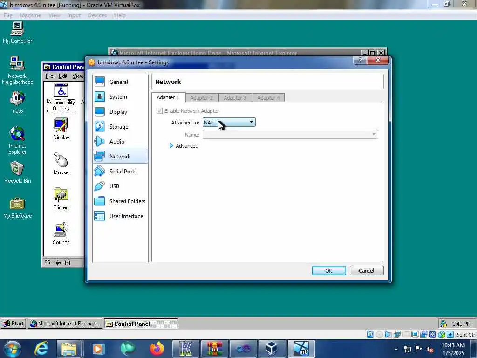Open the Name dropdown
The height and width of the screenshot is (358, 477).
pos(290,134)
